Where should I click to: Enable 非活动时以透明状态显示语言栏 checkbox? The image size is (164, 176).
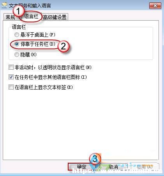(11, 67)
